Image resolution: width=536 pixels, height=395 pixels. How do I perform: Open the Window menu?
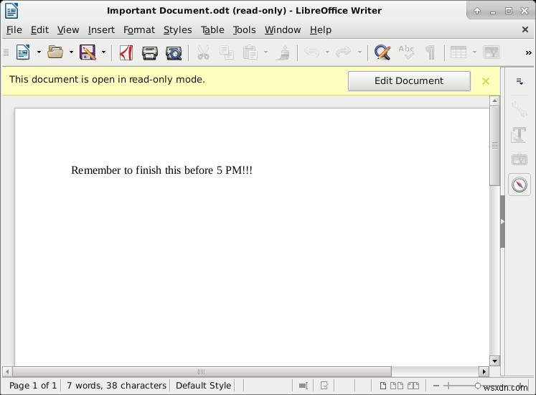point(283,30)
